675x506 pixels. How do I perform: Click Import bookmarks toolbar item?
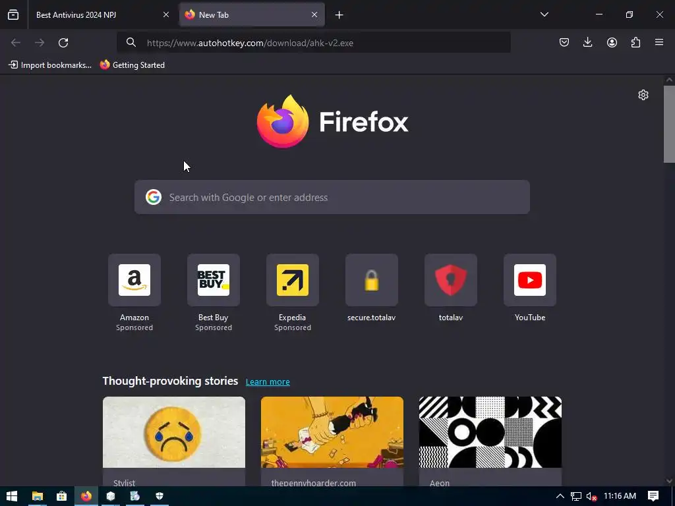coord(50,65)
